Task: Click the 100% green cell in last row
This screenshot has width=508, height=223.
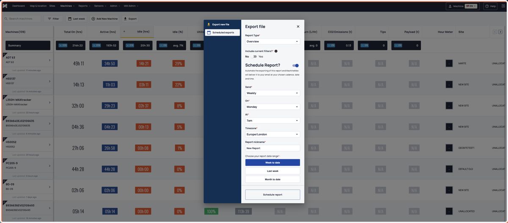Action: point(211,211)
